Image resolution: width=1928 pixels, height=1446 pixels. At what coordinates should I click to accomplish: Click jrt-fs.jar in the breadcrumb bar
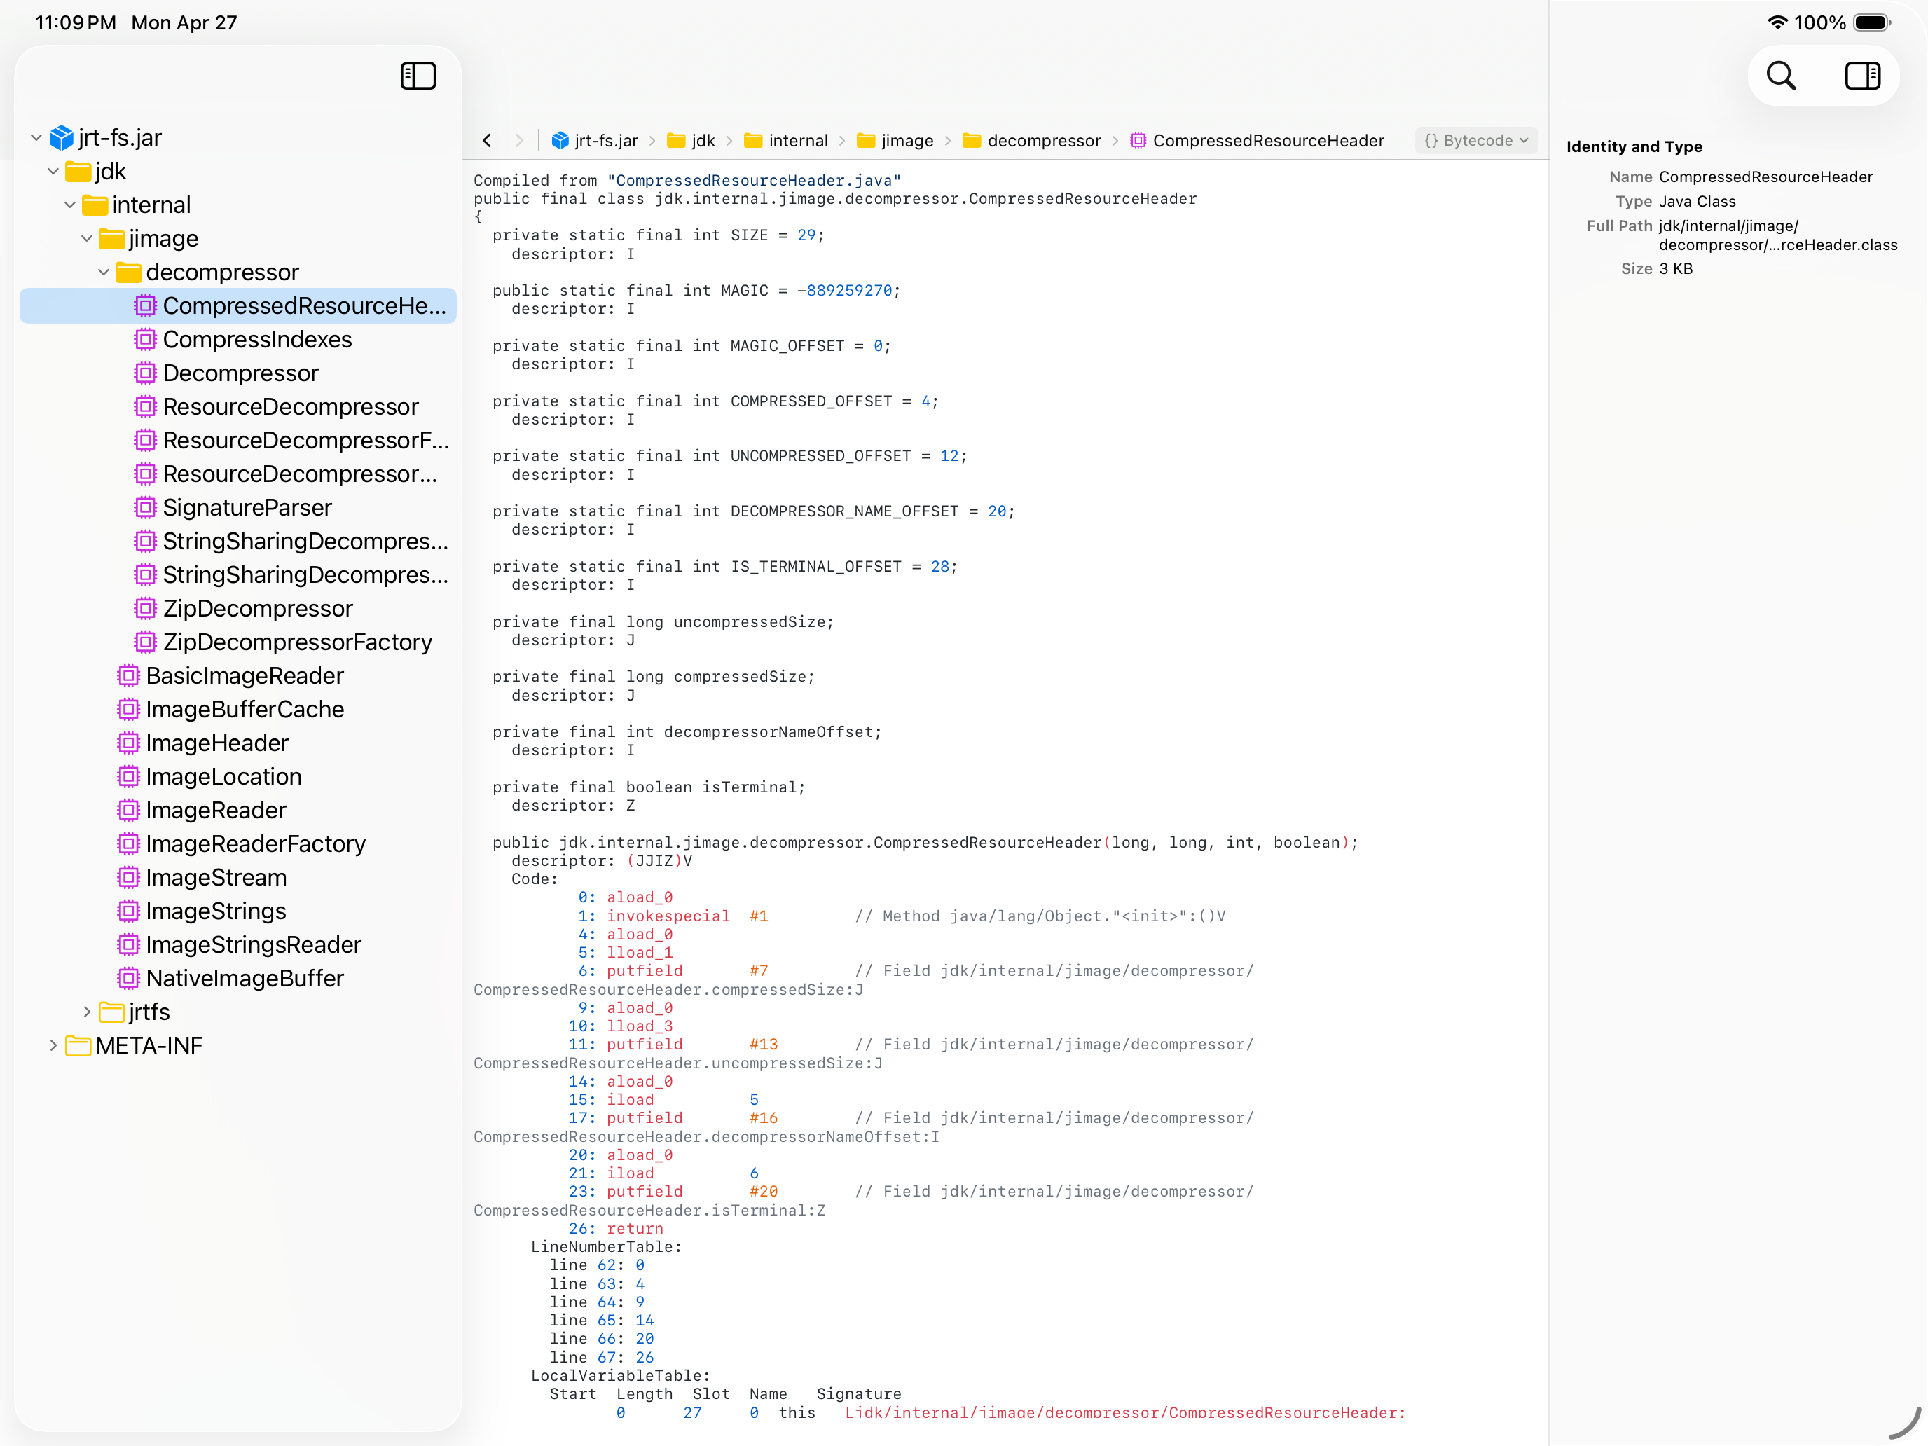click(x=595, y=140)
